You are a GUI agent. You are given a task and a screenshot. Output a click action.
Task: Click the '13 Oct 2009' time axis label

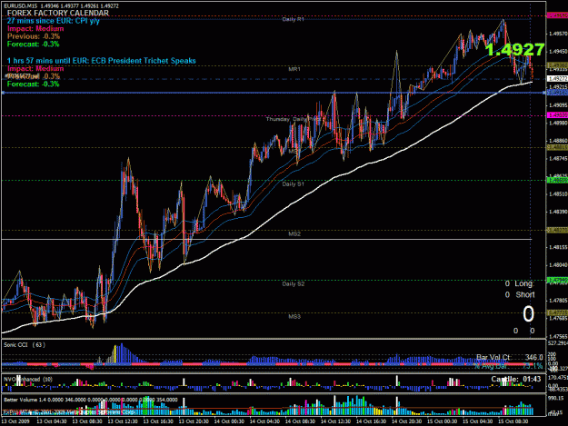pos(16,421)
